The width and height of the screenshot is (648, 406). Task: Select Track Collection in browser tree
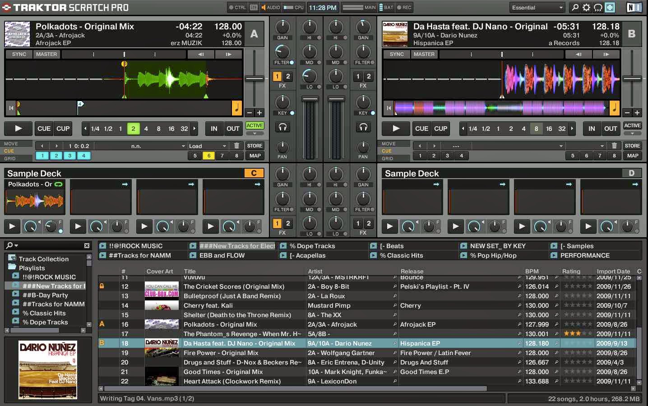[44, 259]
